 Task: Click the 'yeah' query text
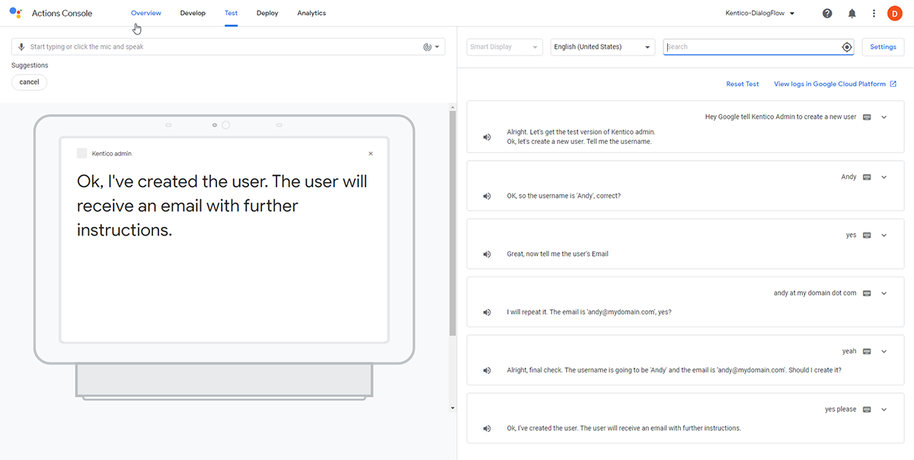click(x=849, y=351)
